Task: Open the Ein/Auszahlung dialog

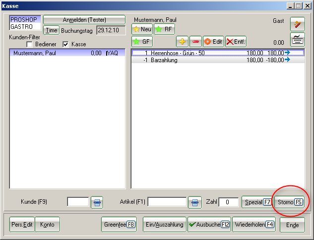Action: click(x=164, y=225)
